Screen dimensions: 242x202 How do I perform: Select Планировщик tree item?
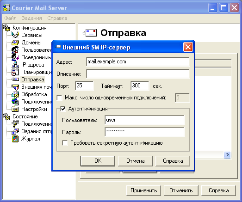click(37, 72)
